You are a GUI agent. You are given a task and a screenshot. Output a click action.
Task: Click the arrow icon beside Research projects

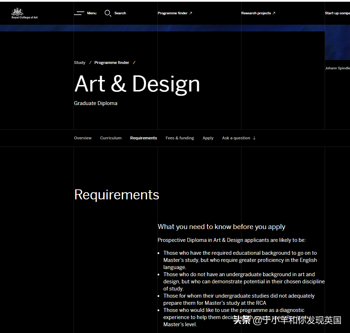pyautogui.click(x=274, y=13)
